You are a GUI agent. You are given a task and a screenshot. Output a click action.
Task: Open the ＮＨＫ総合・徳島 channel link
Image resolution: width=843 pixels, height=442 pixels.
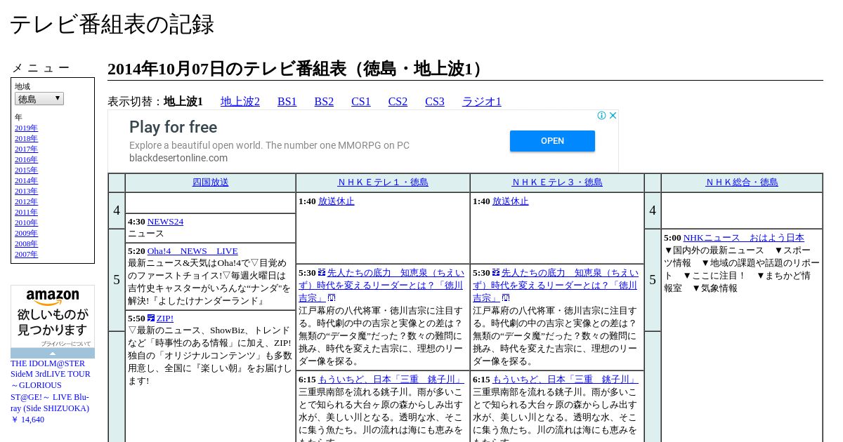742,182
